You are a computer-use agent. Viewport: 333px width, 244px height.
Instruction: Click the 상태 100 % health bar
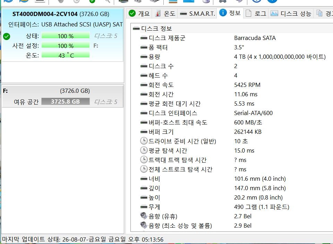66,36
